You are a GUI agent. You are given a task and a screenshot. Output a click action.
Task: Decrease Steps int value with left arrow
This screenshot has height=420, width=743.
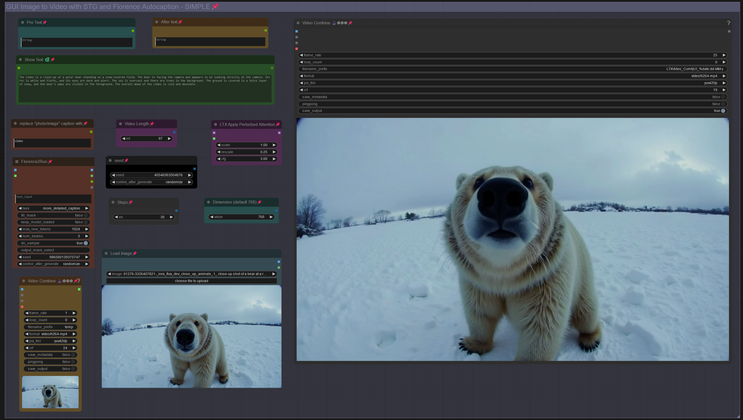tap(116, 217)
